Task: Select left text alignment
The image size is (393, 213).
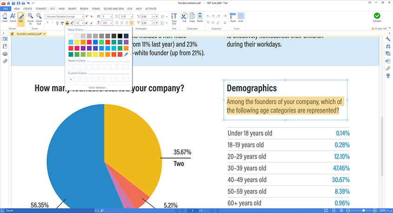Action: [117, 23]
